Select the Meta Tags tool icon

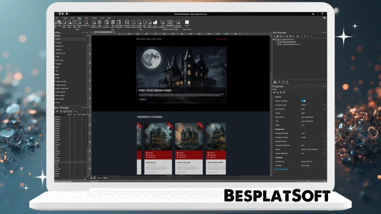point(144,23)
